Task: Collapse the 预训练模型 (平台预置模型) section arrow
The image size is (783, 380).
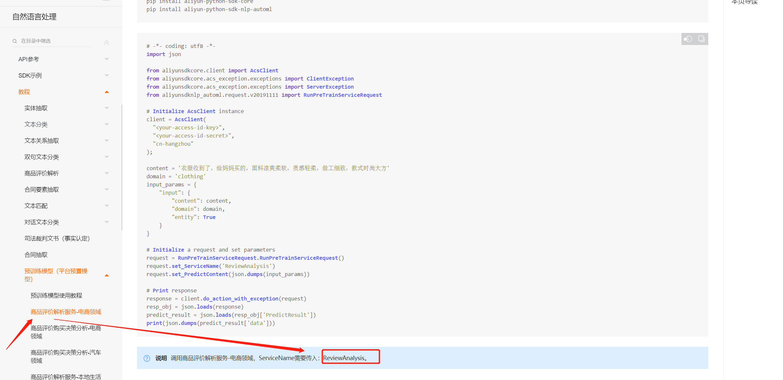Action: click(106, 275)
